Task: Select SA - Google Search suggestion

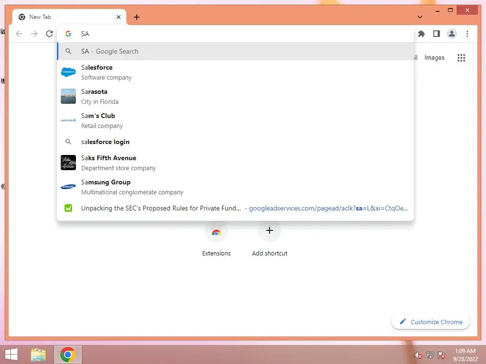Action: coord(235,51)
